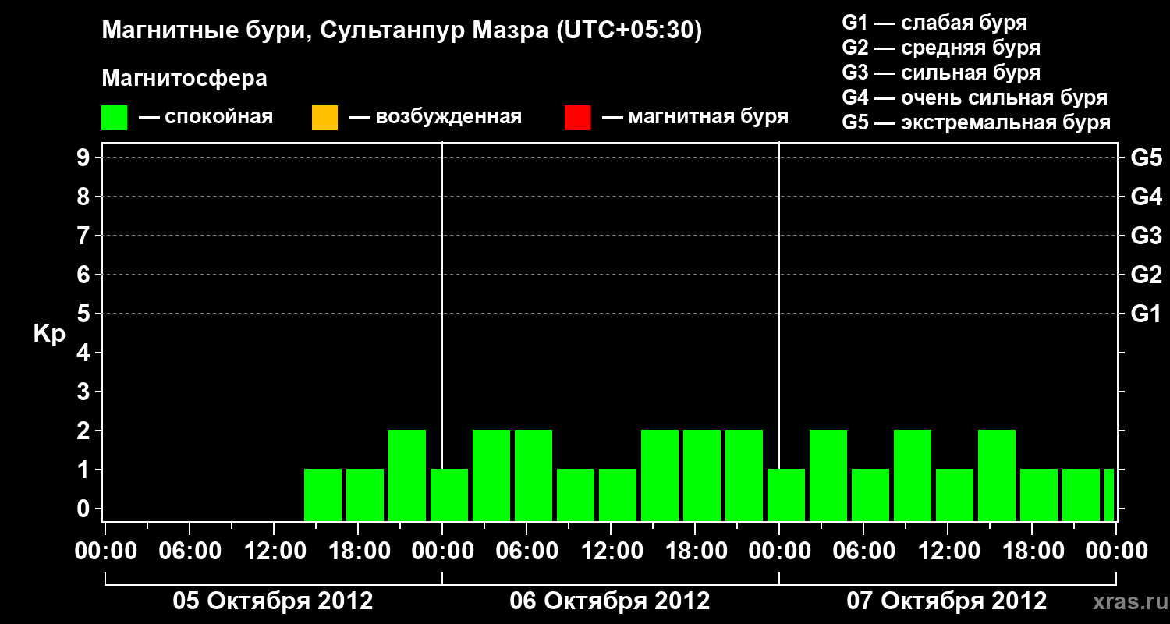This screenshot has width=1170, height=624.
Task: Click the date label '05 Октября 2012'
Action: pyautogui.click(x=273, y=601)
